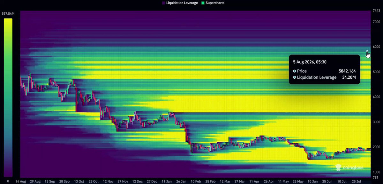Click the "11 Apr" date axis label
Screen dimensions: 383x184
(x=255, y=181)
